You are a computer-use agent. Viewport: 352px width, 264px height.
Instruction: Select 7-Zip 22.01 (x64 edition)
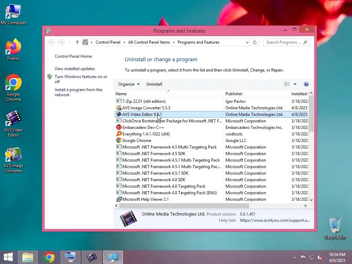(x=211, y=101)
